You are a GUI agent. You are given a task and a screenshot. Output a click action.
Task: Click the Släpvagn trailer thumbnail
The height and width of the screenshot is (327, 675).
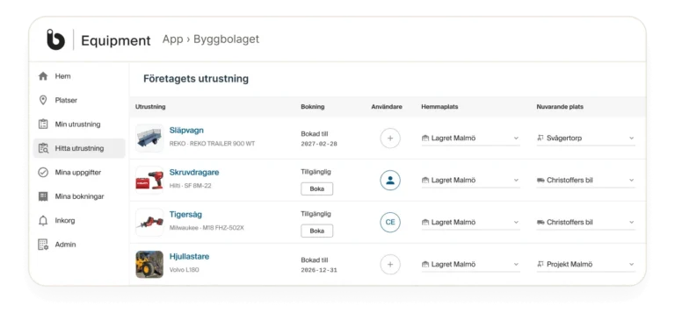pos(149,139)
